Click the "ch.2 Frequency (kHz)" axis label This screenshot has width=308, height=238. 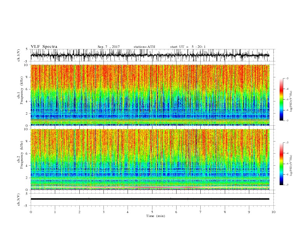(x=20, y=154)
